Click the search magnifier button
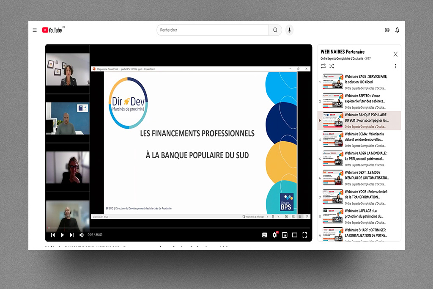 tap(275, 30)
